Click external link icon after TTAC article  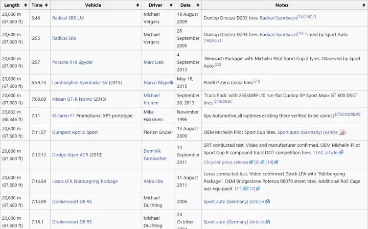click(x=341, y=152)
